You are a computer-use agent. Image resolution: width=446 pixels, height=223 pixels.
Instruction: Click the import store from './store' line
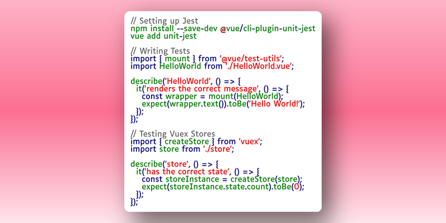click(x=182, y=149)
